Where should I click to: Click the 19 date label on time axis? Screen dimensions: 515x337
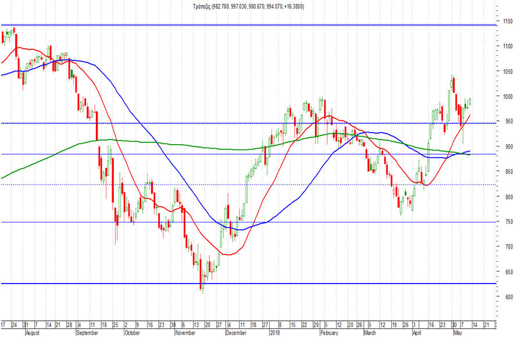394,325
